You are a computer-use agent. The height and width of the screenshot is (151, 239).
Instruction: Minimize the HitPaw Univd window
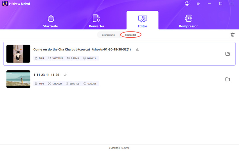209,4
